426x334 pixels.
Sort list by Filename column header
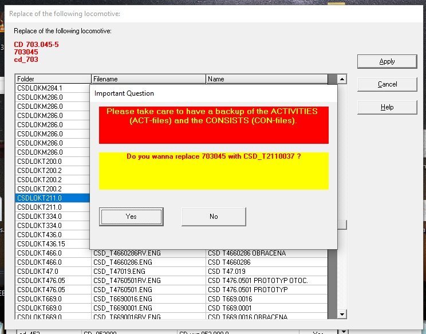(148, 79)
